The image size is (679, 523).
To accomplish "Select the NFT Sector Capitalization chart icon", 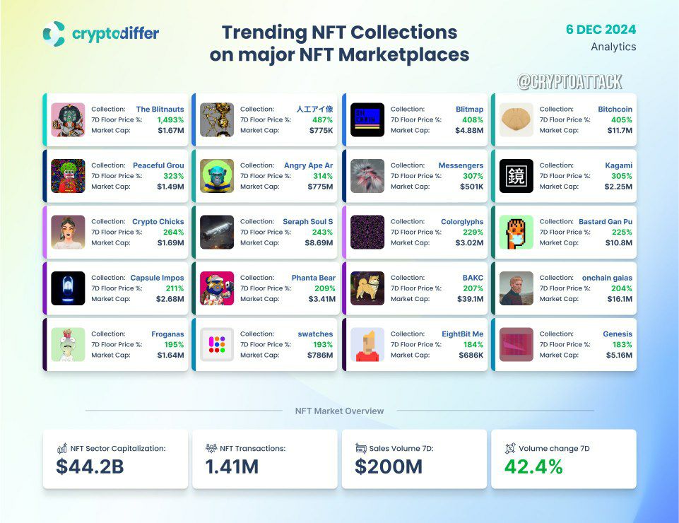I will coord(62,448).
